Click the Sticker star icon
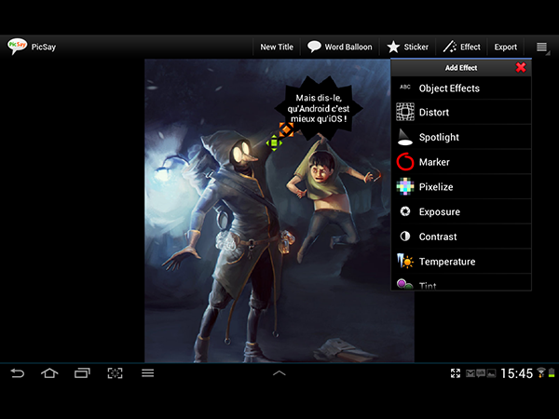The image size is (559, 419). (x=393, y=47)
